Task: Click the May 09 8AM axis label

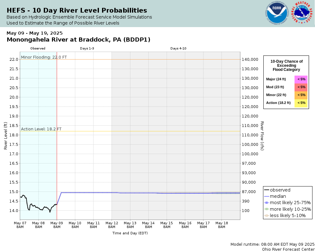Action: tap(57, 225)
